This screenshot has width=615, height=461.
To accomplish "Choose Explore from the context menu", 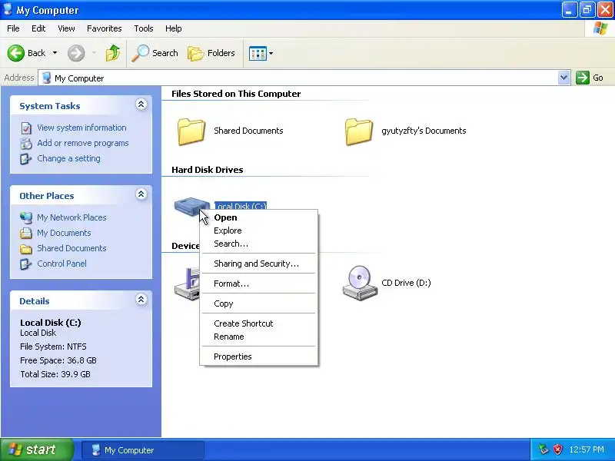I will (x=259, y=230).
